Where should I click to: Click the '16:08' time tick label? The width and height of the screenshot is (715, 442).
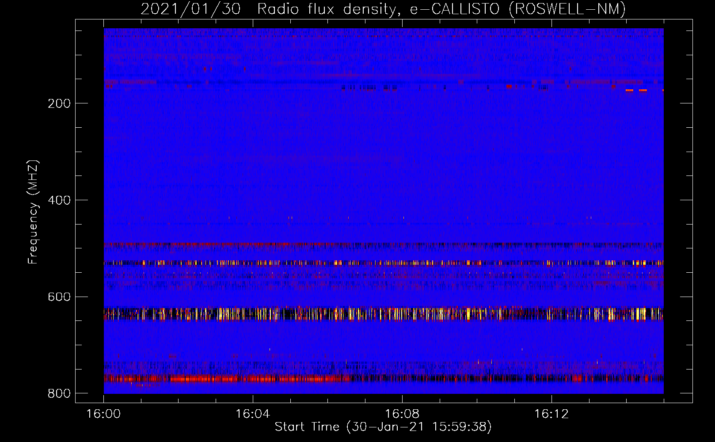coord(402,414)
